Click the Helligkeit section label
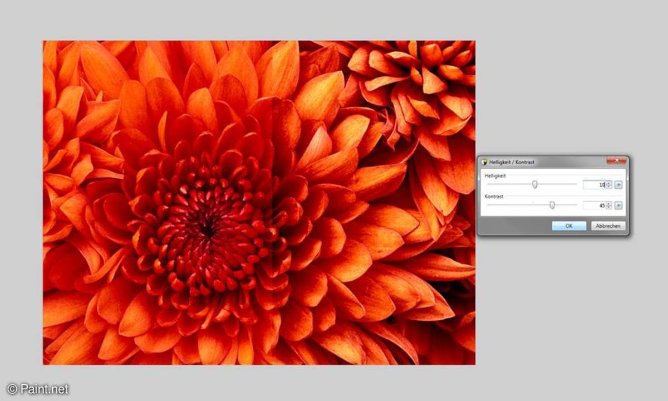Viewport: 668px width, 401px height. tap(495, 176)
